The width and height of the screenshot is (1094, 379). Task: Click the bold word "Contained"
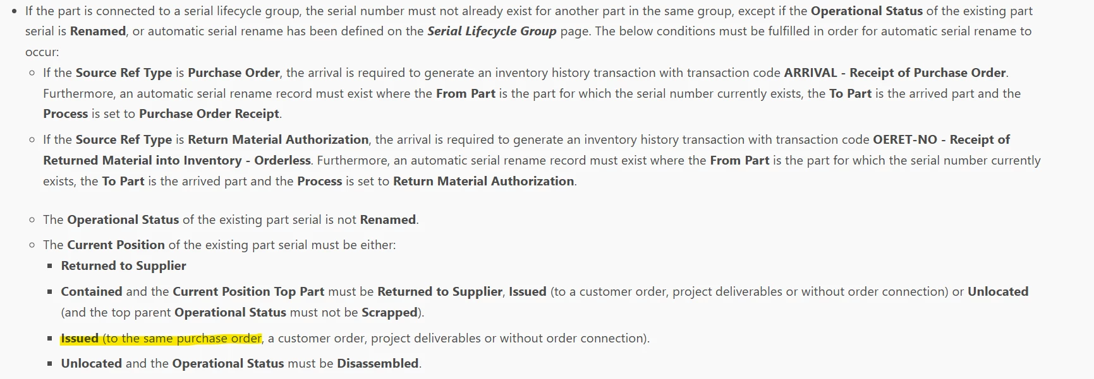92,291
